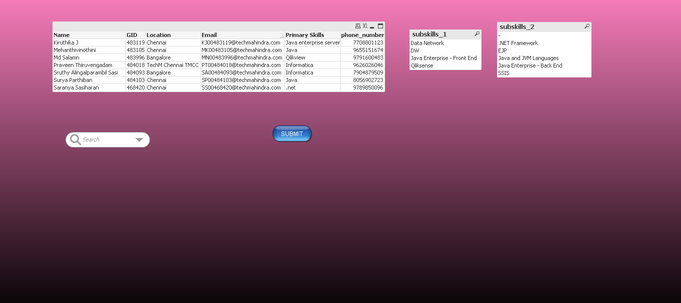Select Chennai in Kiruthika J row
The height and width of the screenshot is (303, 681).
(x=173, y=42)
